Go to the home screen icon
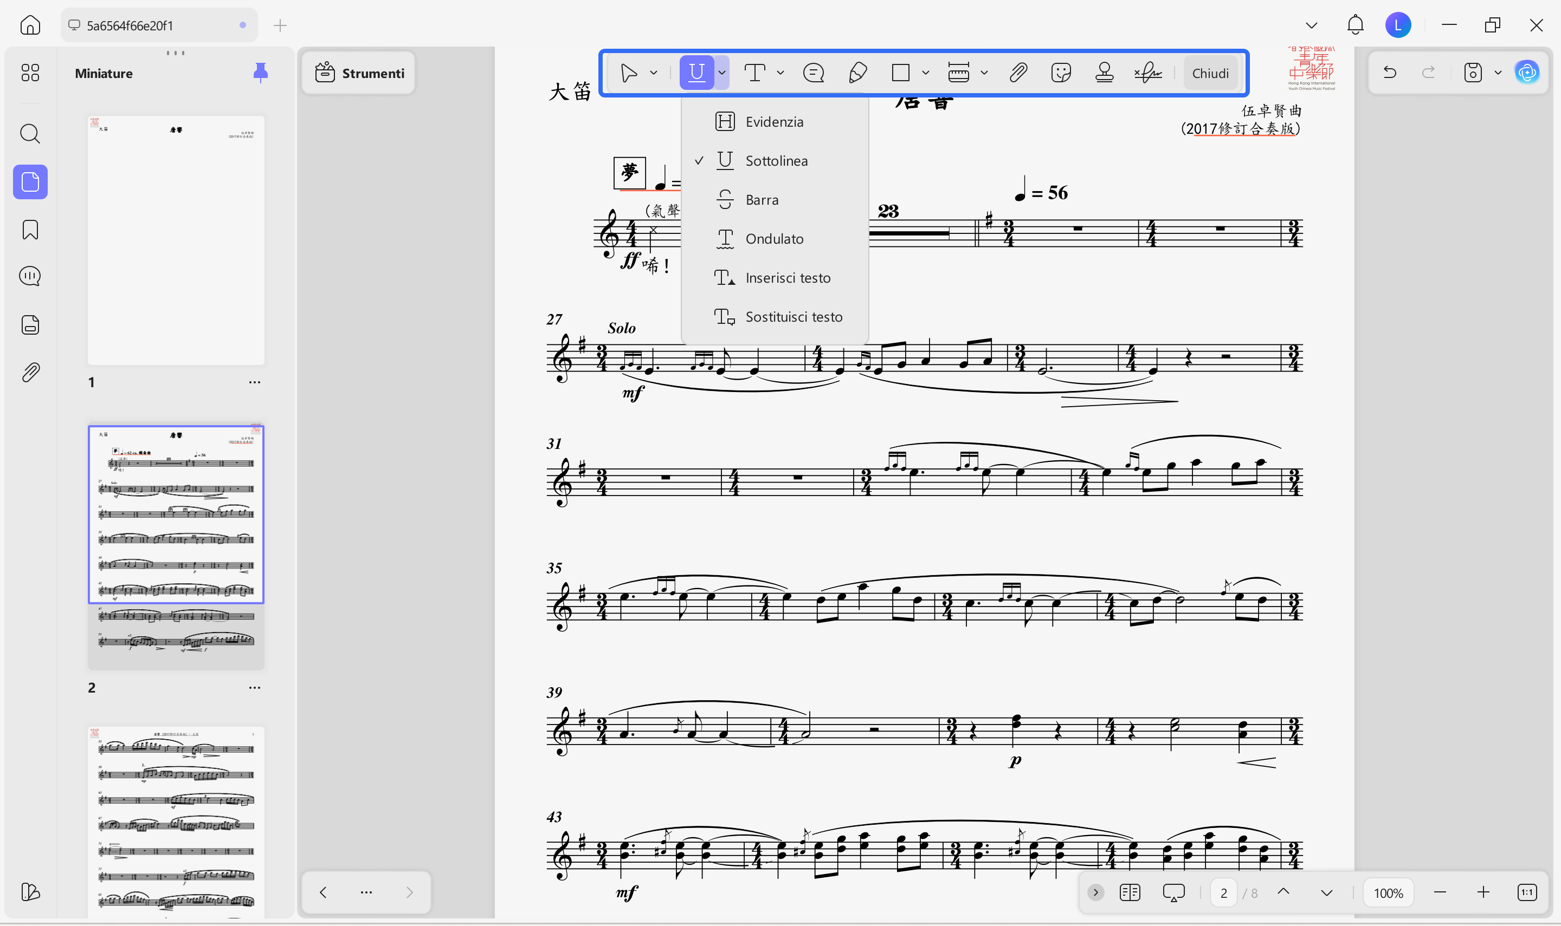Viewport: 1561px width, 926px height. pos(30,25)
